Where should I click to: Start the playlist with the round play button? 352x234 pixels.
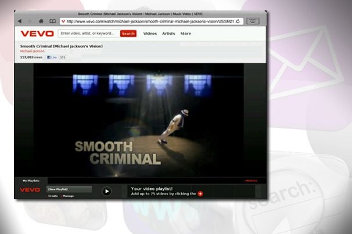tap(107, 192)
